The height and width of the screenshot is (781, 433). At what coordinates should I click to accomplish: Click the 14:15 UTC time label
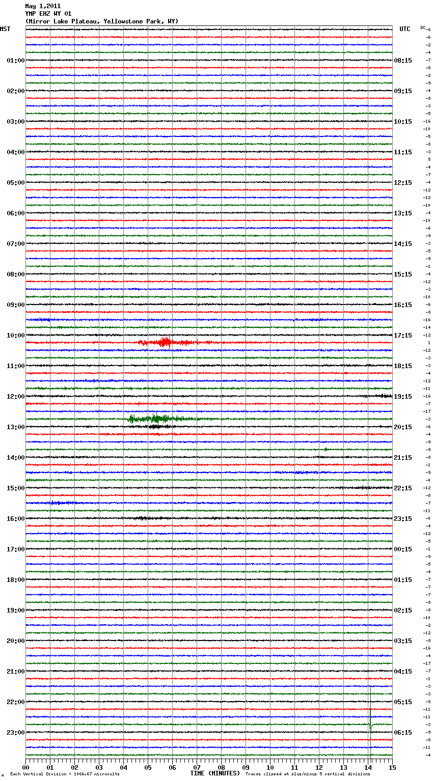point(403,244)
